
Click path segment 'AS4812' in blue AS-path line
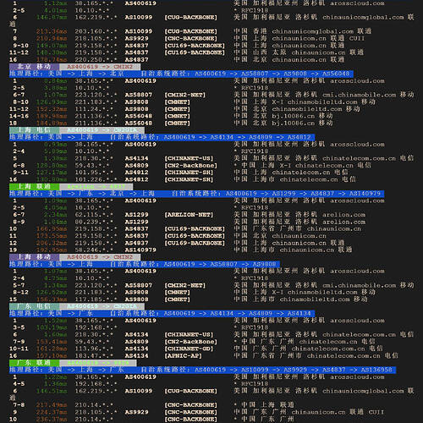[299, 137]
